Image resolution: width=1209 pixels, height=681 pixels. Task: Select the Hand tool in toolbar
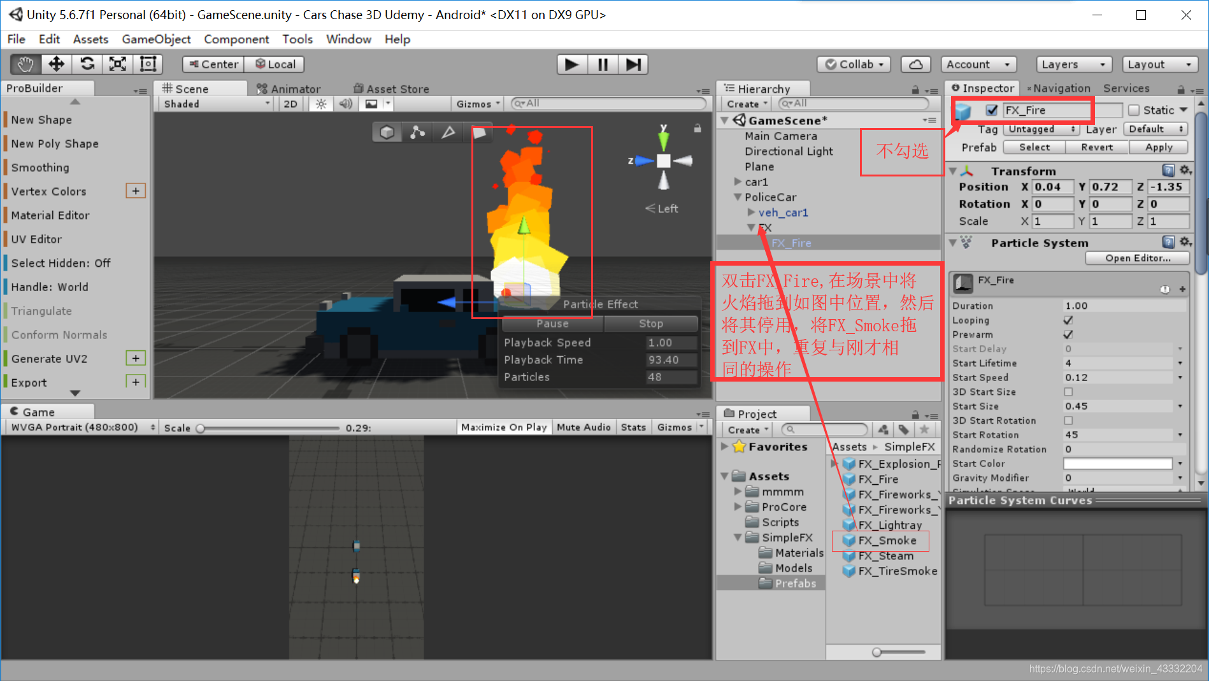pos(25,64)
